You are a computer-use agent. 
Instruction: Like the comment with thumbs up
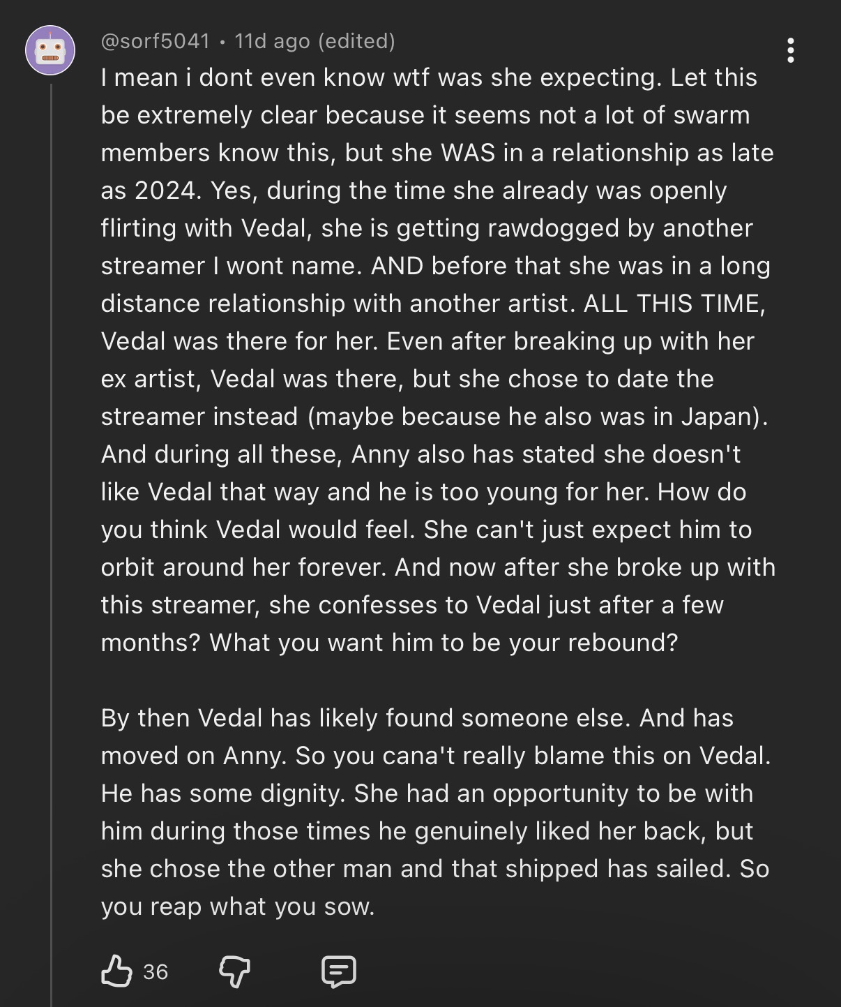[116, 971]
